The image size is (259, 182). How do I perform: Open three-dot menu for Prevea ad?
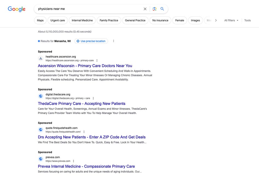(74, 161)
